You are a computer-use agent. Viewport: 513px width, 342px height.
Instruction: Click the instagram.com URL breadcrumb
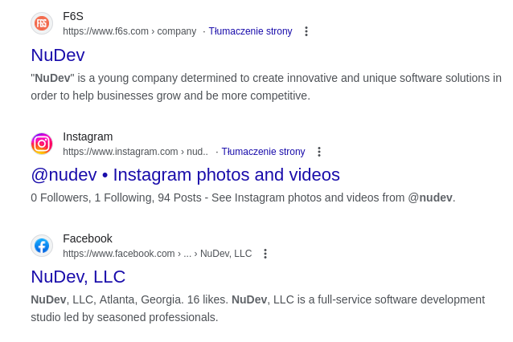pyautogui.click(x=135, y=152)
